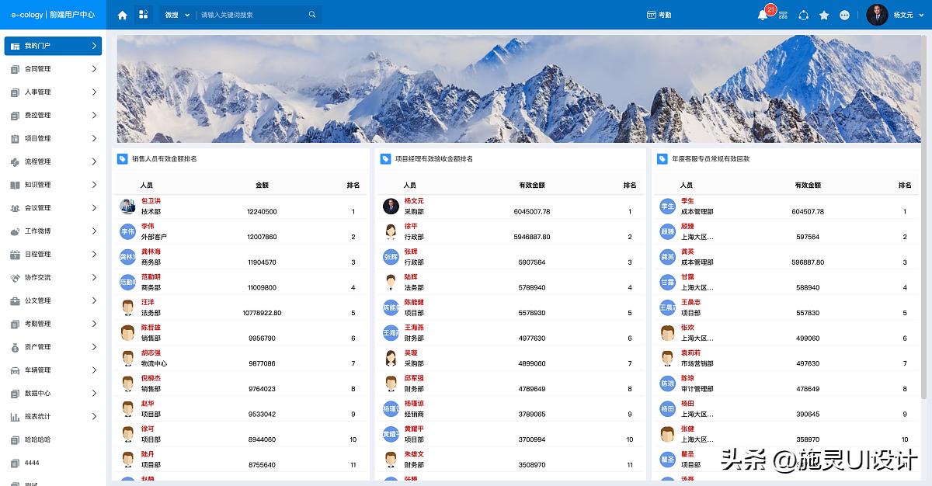Open the 日程管理 menu item
Viewport: 932px width, 486px height.
pos(53,255)
